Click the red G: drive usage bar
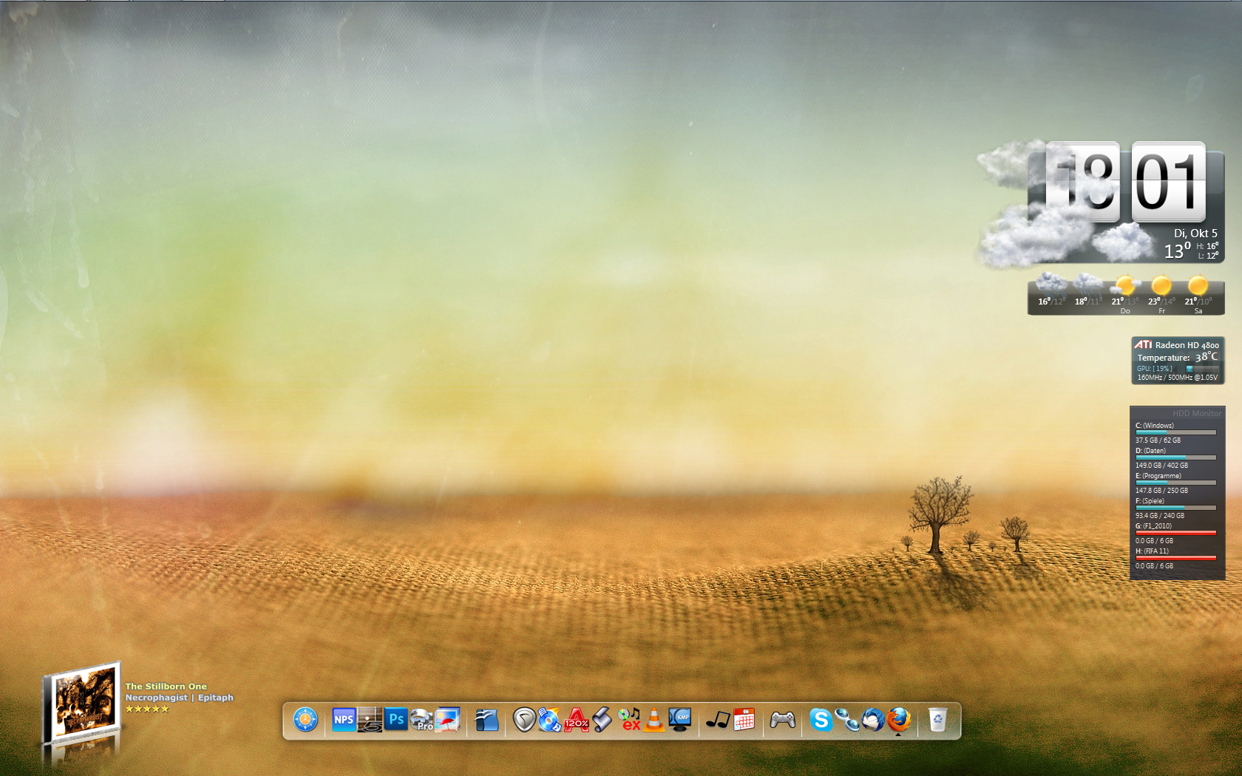1242x776 pixels. pos(1175,533)
